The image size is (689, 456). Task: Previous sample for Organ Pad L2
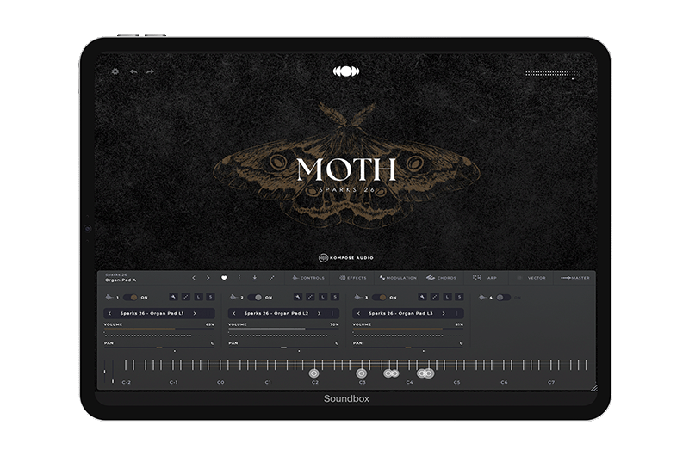pyautogui.click(x=234, y=313)
